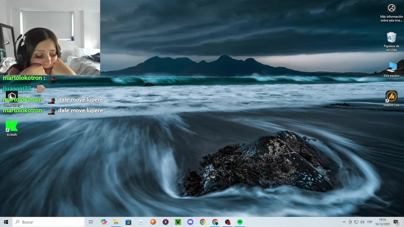
Task: Open Spotify from the taskbar
Action: [240, 222]
